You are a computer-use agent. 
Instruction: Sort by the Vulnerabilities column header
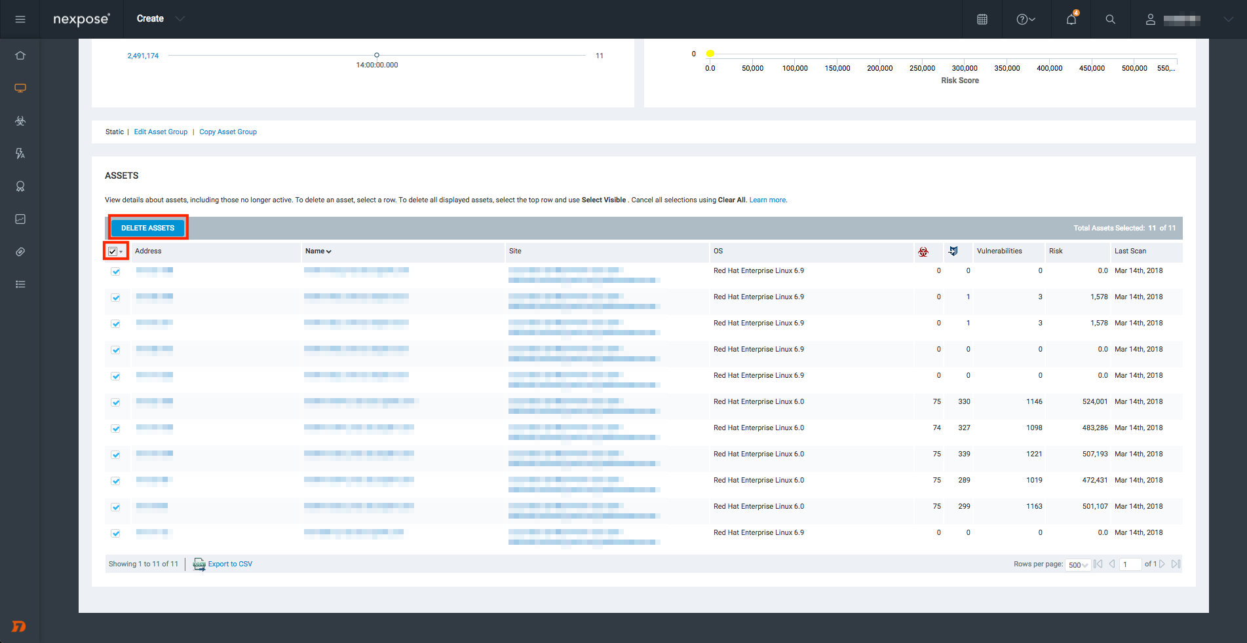pos(999,251)
